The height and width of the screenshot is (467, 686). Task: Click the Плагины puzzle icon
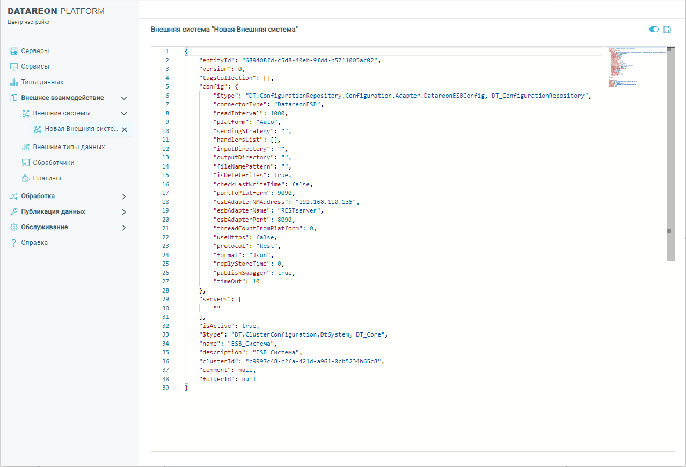pyautogui.click(x=25, y=178)
